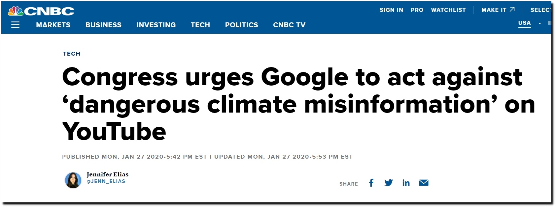Open CNBC TV menu item
The height and width of the screenshot is (207, 556).
[289, 25]
